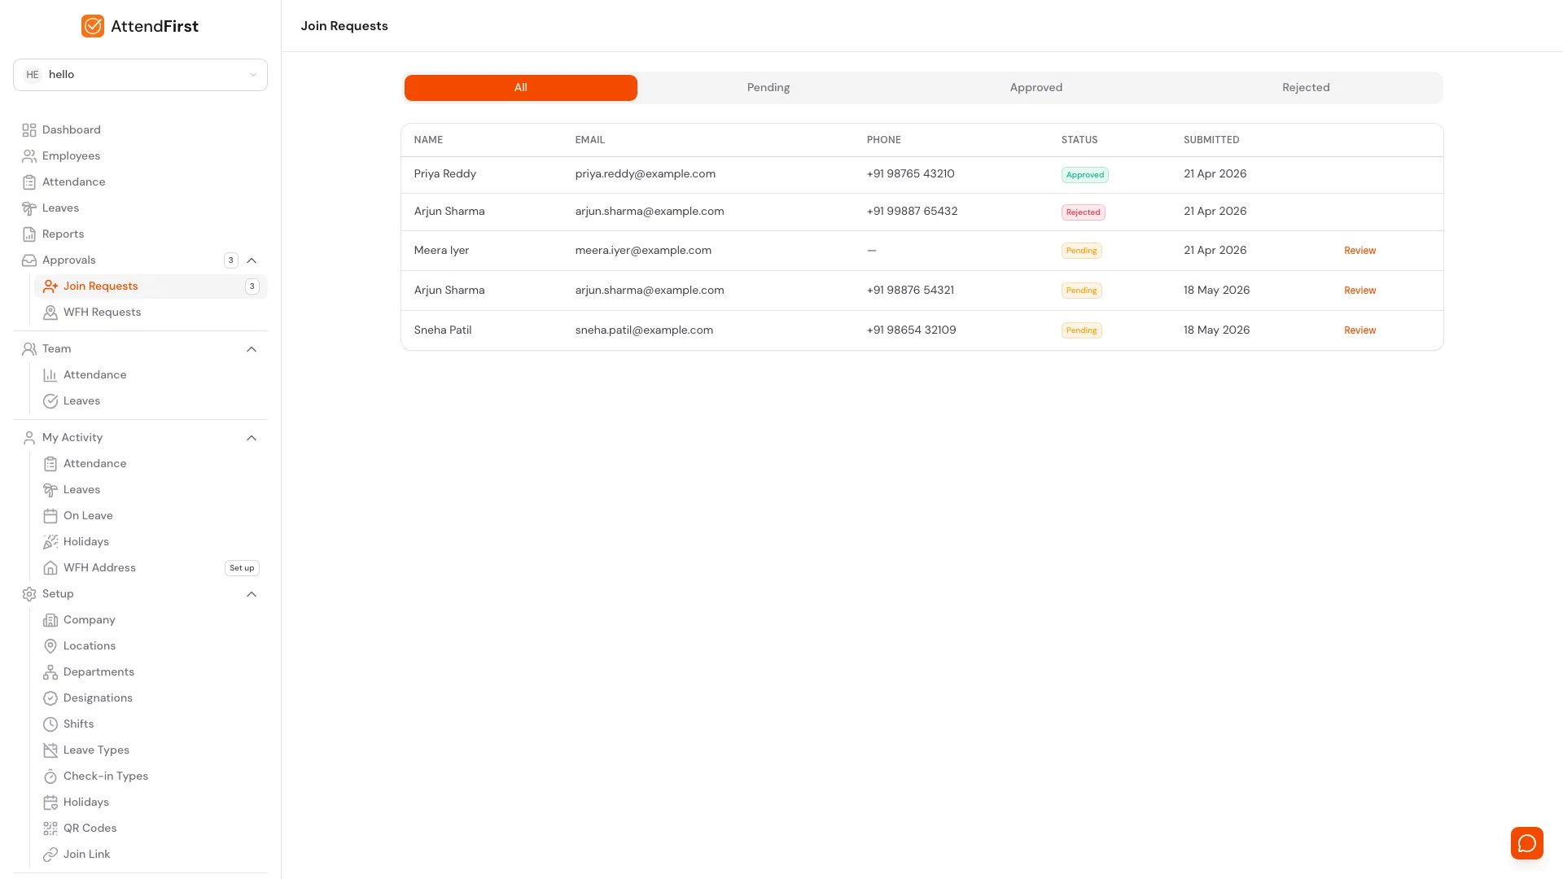1563x879 pixels.
Task: Collapse the Setup section chevron
Action: tap(252, 594)
